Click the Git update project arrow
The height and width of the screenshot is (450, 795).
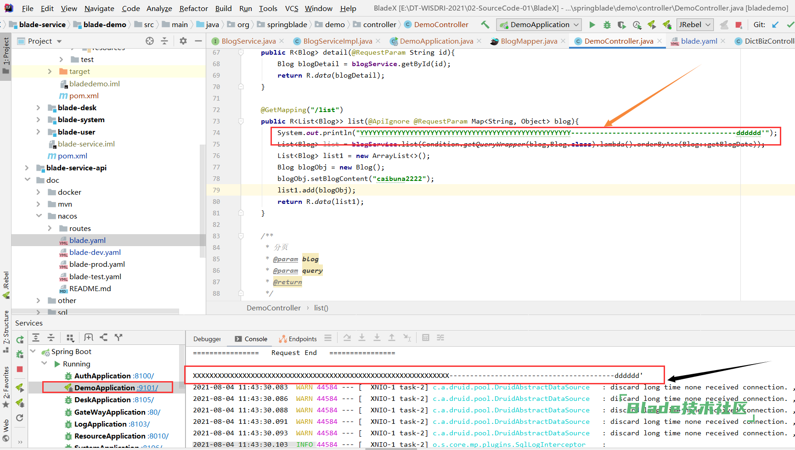pos(775,25)
